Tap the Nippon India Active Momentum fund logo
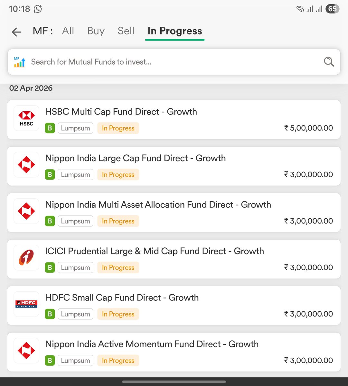The width and height of the screenshot is (348, 386). pyautogui.click(x=26, y=351)
